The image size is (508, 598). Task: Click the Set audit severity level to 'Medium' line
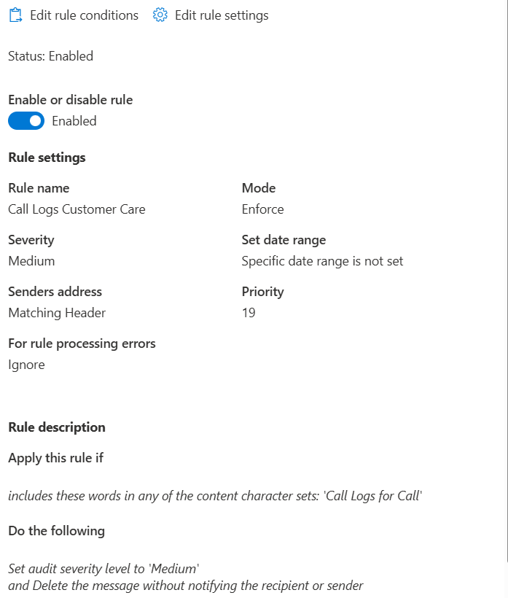click(103, 569)
